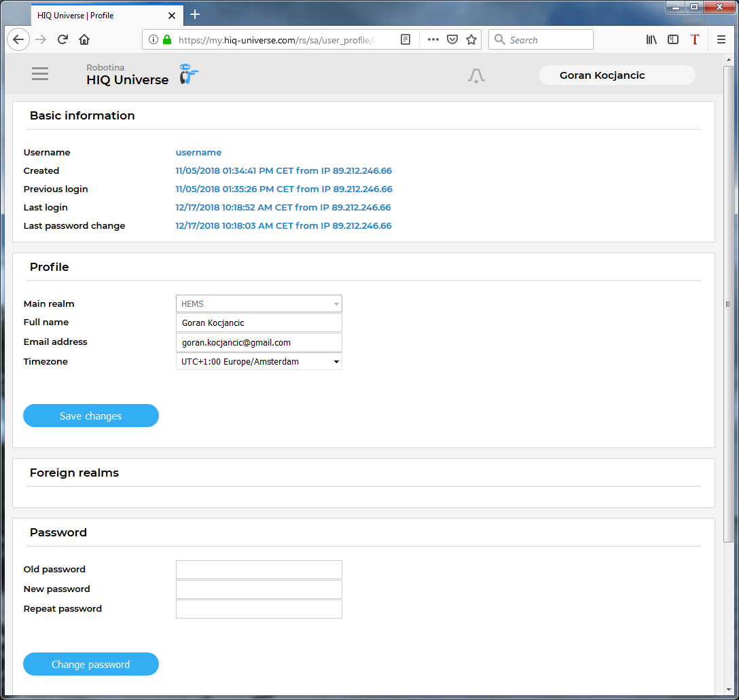Expand the Main realm HEMS dropdown

pyautogui.click(x=259, y=303)
